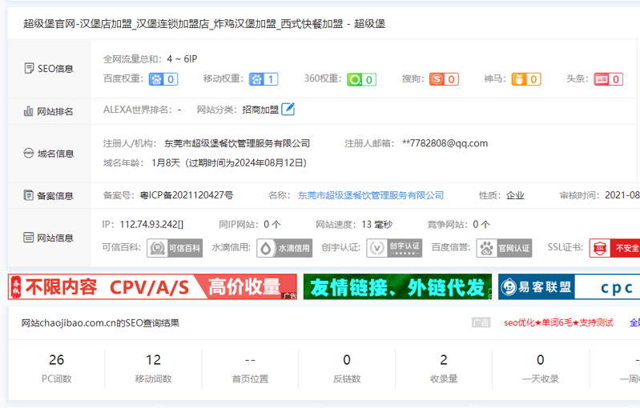Click the IP address 112.74.93.242
This screenshot has width=640, height=408.
coord(151,225)
